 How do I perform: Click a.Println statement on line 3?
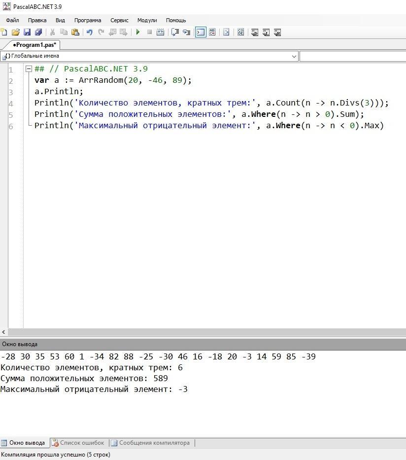point(59,92)
